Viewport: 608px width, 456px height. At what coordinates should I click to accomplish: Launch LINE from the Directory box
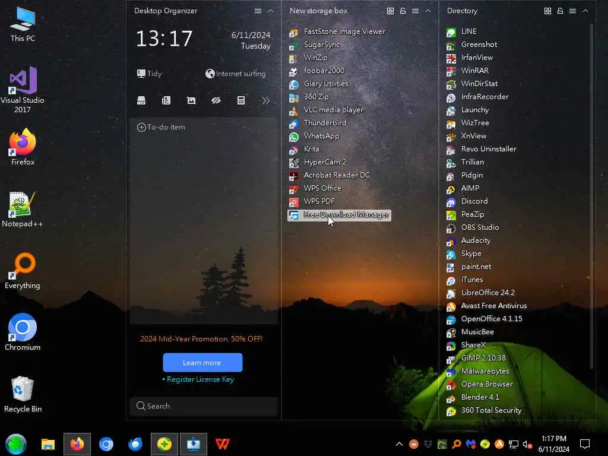[x=461, y=32]
